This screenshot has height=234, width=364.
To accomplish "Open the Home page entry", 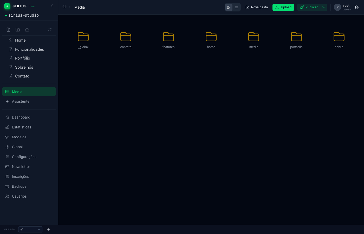I will 29,40.
